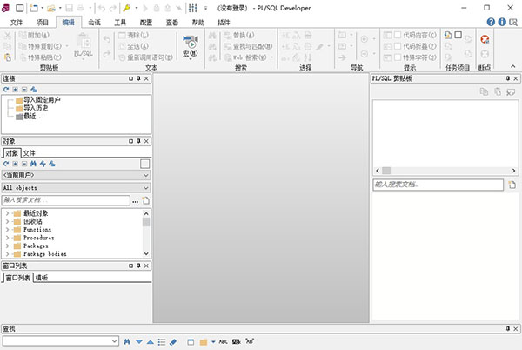Click the refresh icon in 连接 panel toolbar
Viewport: 522px width, 350px height.
point(5,90)
